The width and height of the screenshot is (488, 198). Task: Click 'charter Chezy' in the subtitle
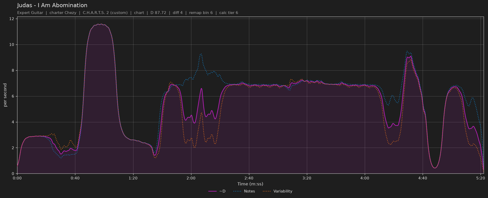click(63, 13)
